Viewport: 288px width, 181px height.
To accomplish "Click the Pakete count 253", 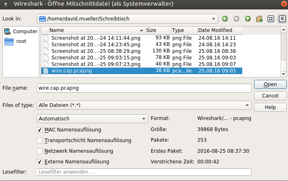I will point(202,140).
